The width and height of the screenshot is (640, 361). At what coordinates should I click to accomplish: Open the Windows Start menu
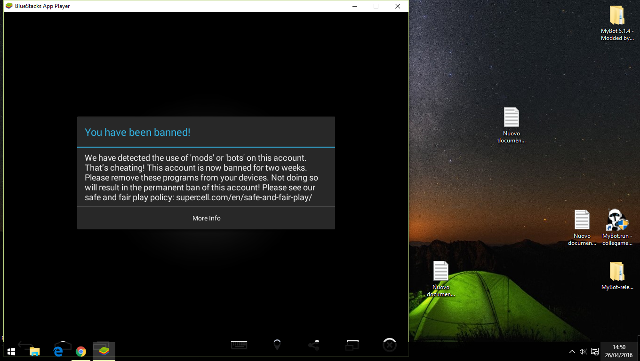click(x=11, y=352)
